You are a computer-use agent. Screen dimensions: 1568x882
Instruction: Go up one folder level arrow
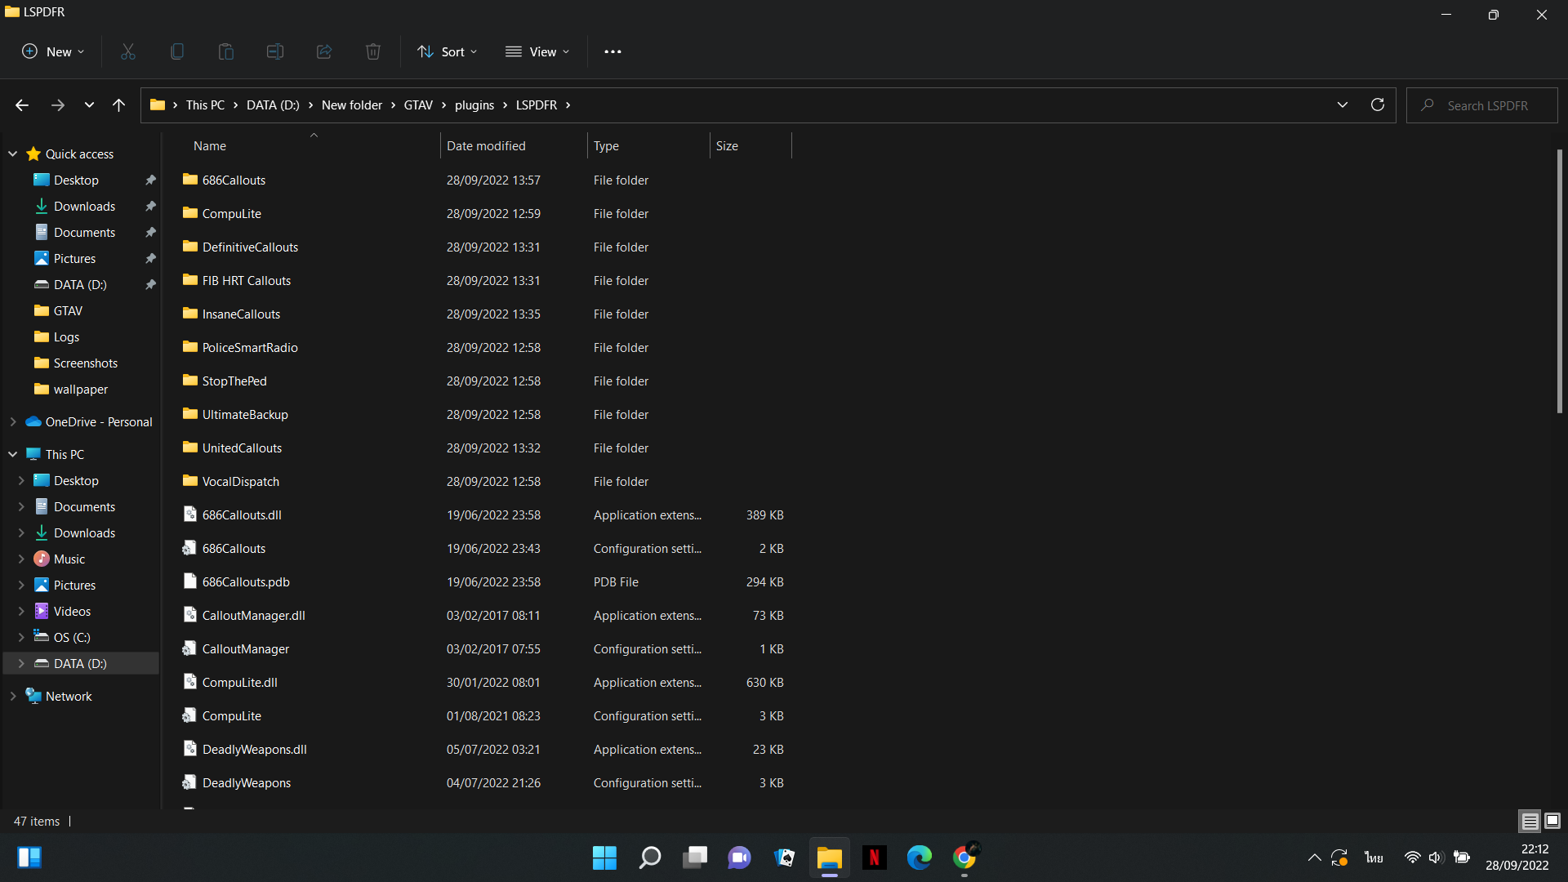point(118,105)
